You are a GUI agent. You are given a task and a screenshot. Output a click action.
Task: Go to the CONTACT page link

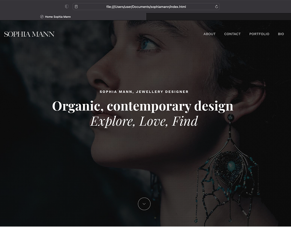(232, 34)
